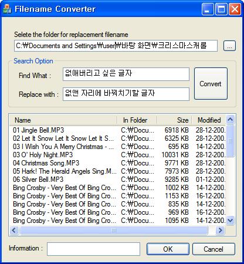This screenshot has height=264, width=244.
Task: Sort the list by Size column header
Action: click(174, 120)
